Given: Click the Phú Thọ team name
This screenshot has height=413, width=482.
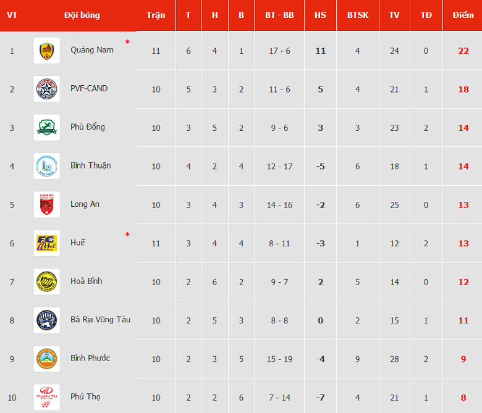Looking at the screenshot, I should 85,397.
